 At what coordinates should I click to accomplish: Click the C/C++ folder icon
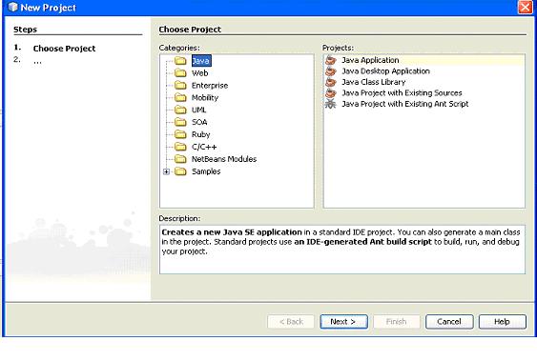pyautogui.click(x=180, y=147)
